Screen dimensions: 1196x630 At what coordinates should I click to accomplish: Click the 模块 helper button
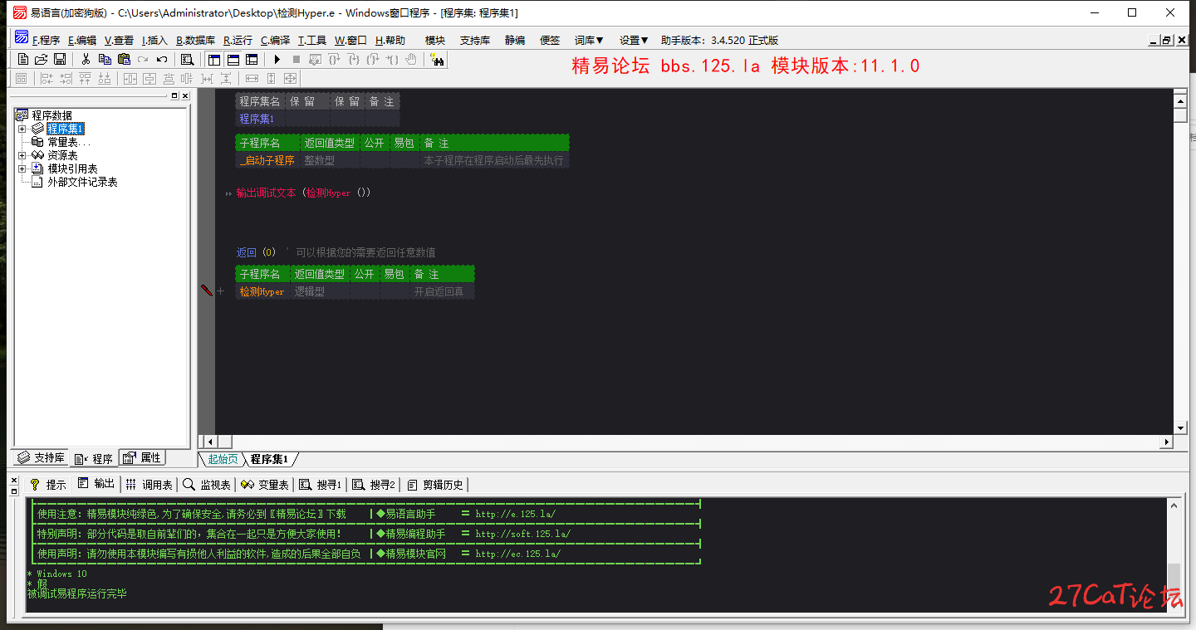tap(435, 40)
